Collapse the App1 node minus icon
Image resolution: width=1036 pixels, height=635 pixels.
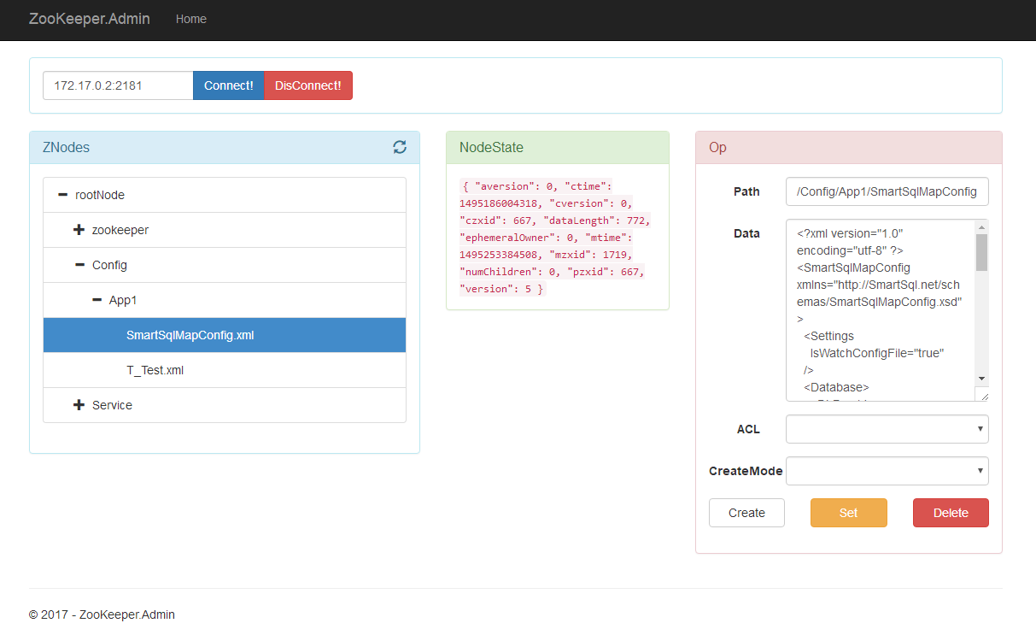click(x=97, y=300)
